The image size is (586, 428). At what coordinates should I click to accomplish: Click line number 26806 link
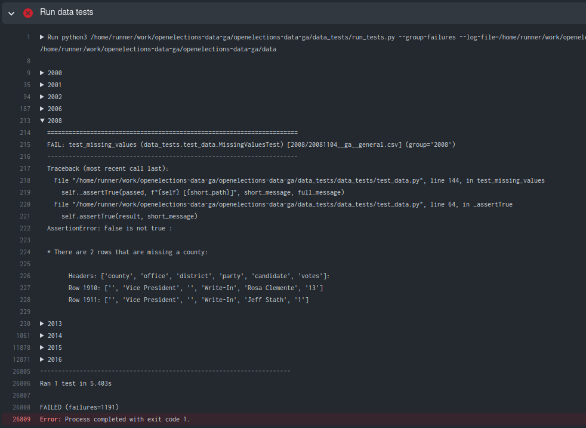click(x=21, y=383)
